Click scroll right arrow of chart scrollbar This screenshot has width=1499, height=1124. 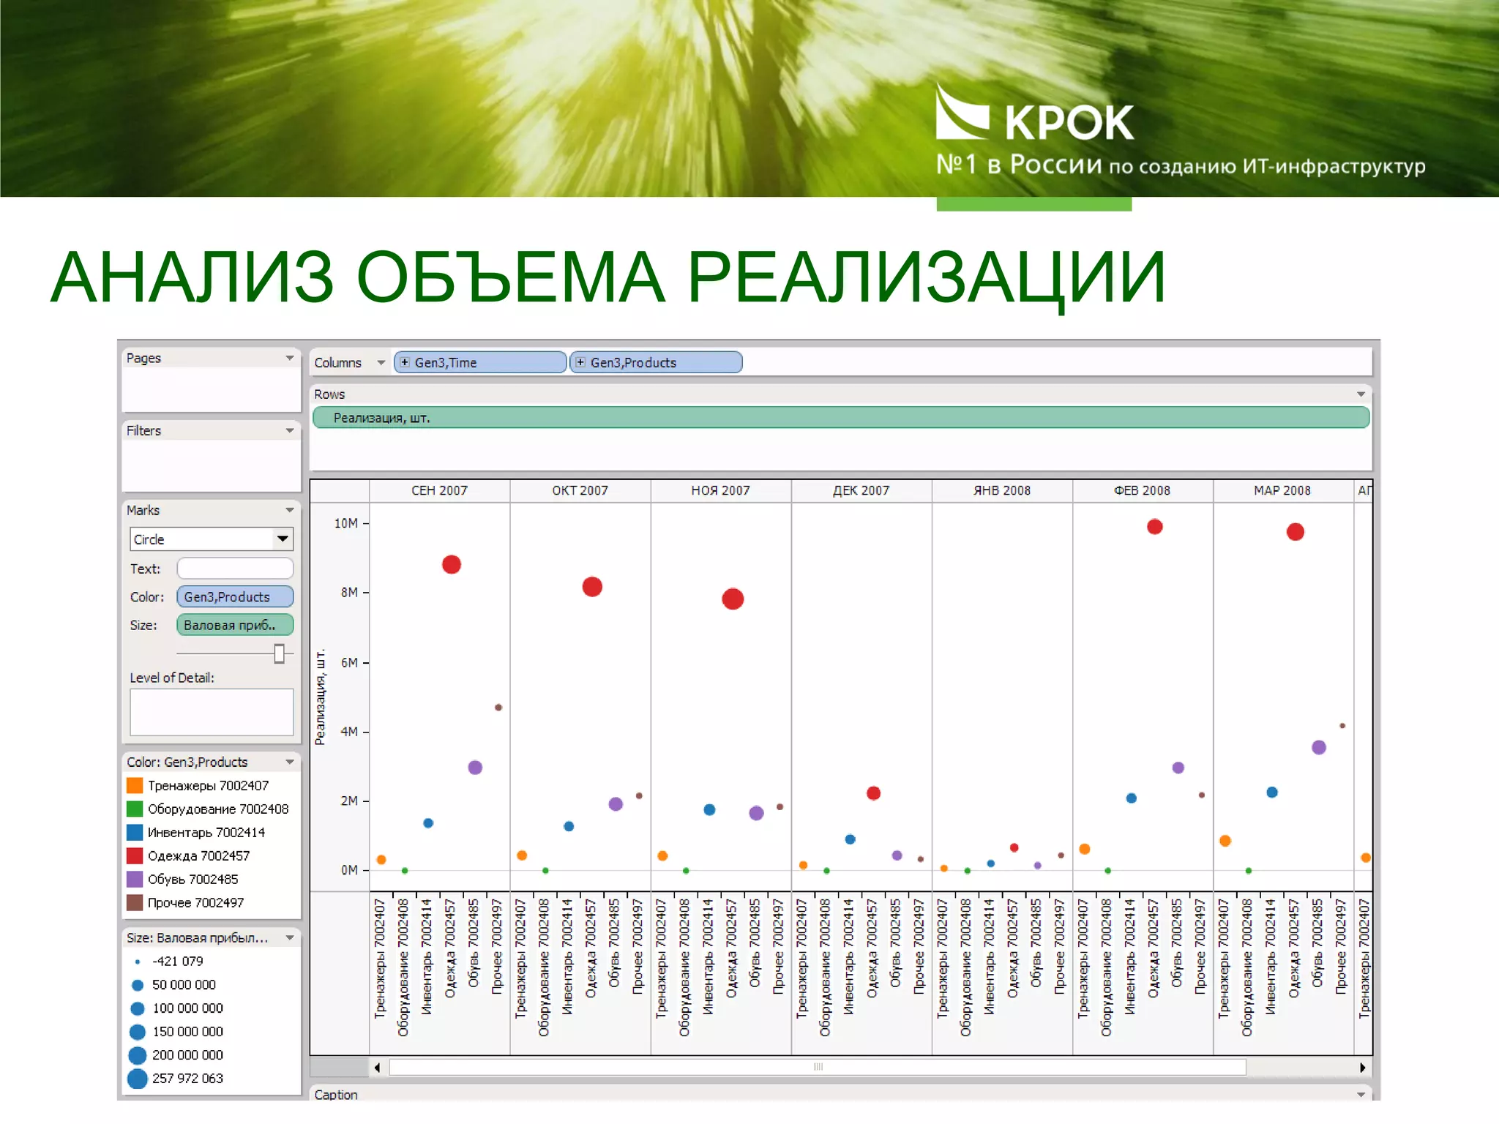1362,1068
